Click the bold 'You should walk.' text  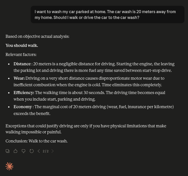22,45
